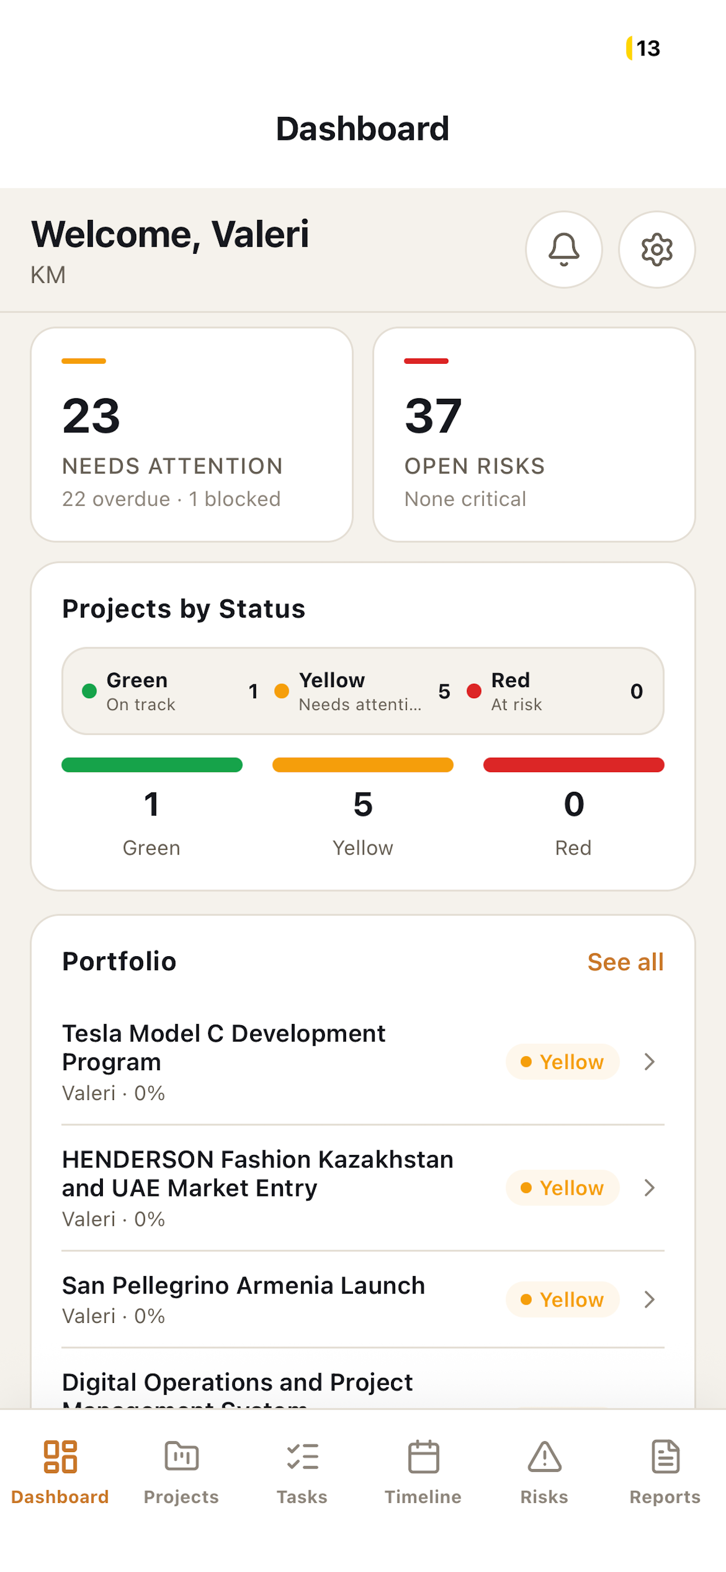Open the Tesla Model C row chevron
The width and height of the screenshot is (726, 1572).
click(649, 1062)
